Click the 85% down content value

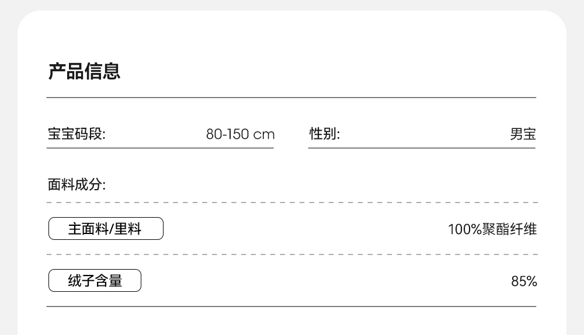tap(524, 281)
